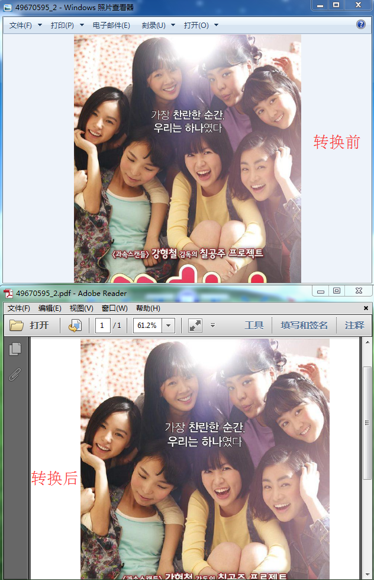Click the 打开 folder button in Adobe Reader
The image size is (374, 580).
[29, 326]
